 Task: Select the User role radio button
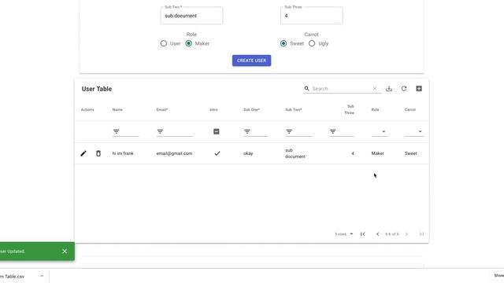click(x=164, y=43)
